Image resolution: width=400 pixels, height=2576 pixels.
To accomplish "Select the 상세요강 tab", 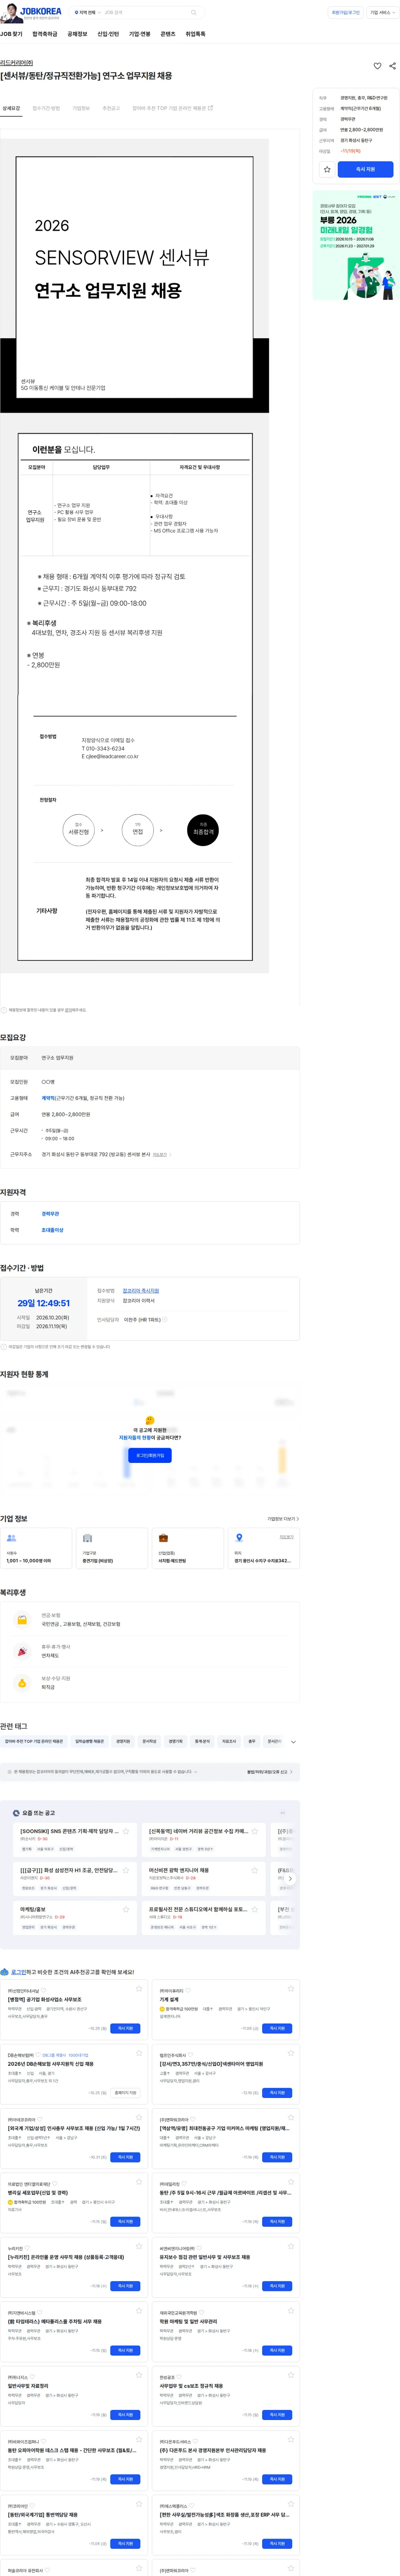I will (x=11, y=108).
